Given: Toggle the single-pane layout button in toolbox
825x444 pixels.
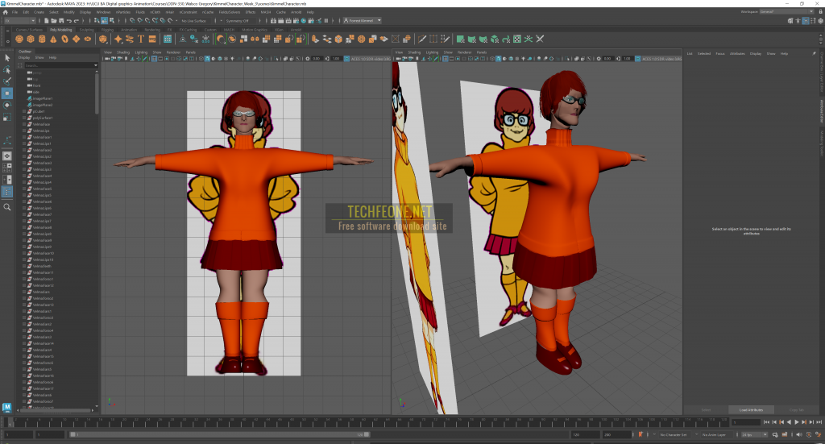Looking at the screenshot, I should (x=7, y=156).
